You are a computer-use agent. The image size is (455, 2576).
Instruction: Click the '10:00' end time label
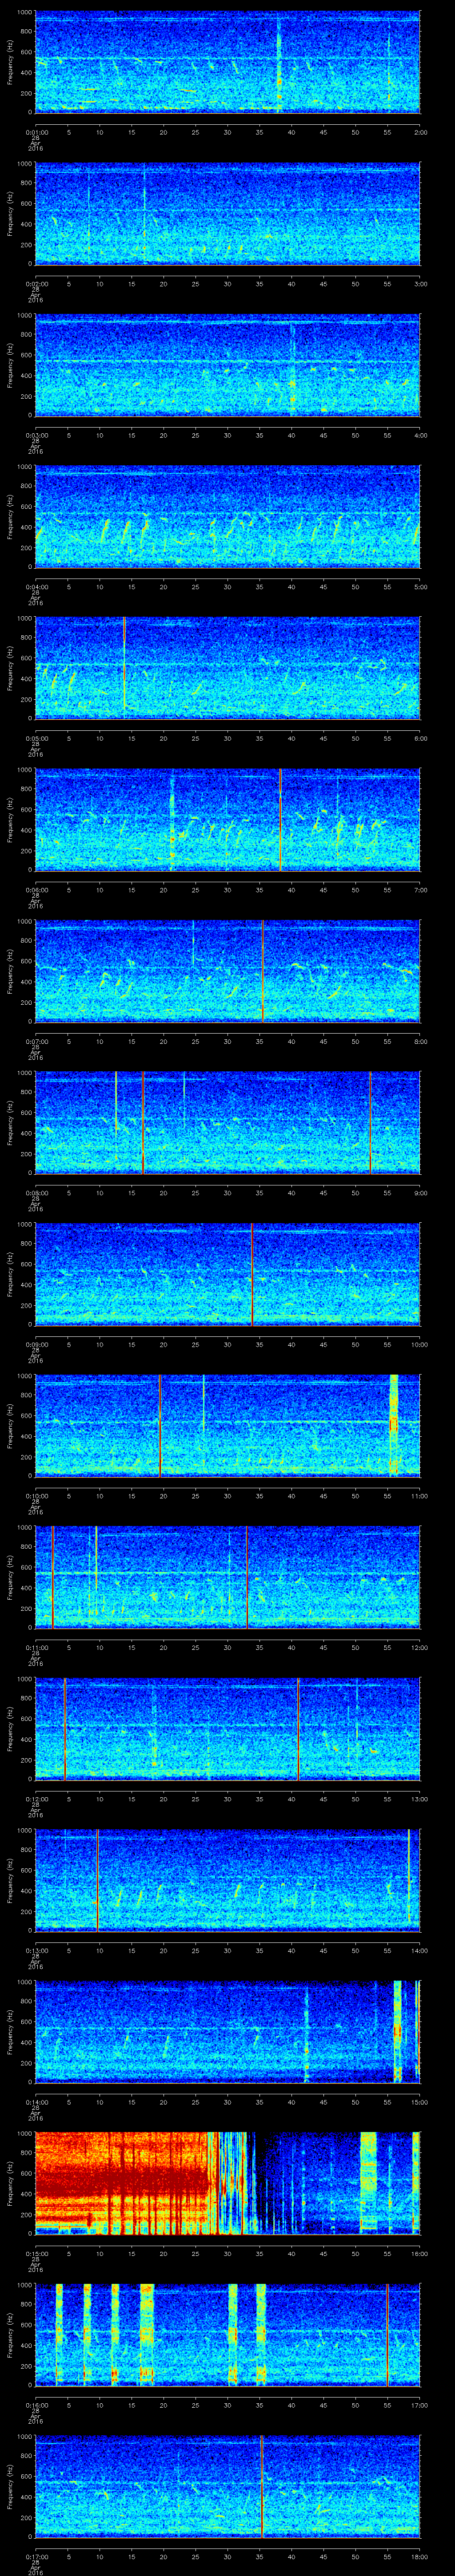coord(421,1343)
